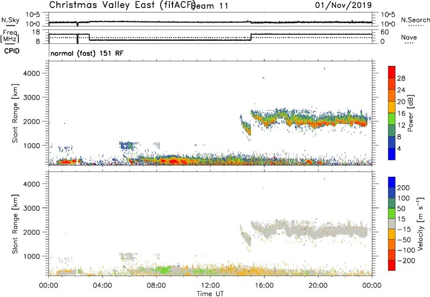Click the 'Velocity [m s-1]' colorbar title
Image resolution: width=430 pixels, height=297 pixels.
coord(420,224)
